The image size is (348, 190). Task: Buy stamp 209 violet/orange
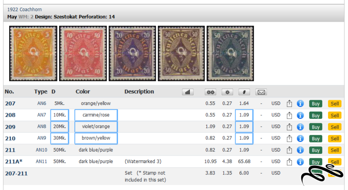(316, 127)
